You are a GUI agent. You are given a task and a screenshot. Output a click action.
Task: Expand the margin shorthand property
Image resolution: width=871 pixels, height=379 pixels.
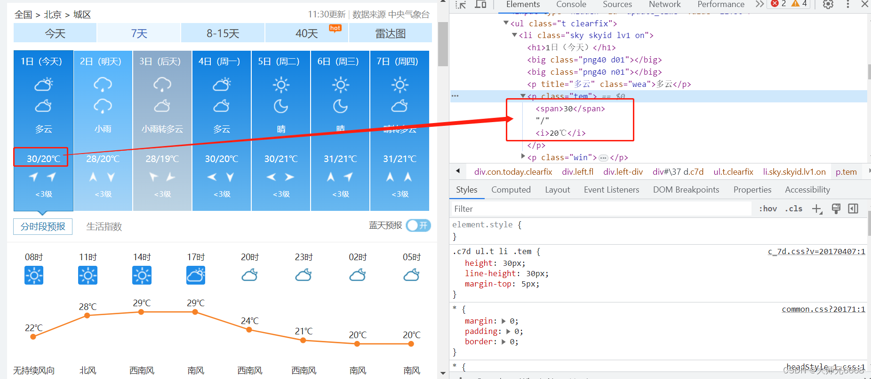point(503,321)
